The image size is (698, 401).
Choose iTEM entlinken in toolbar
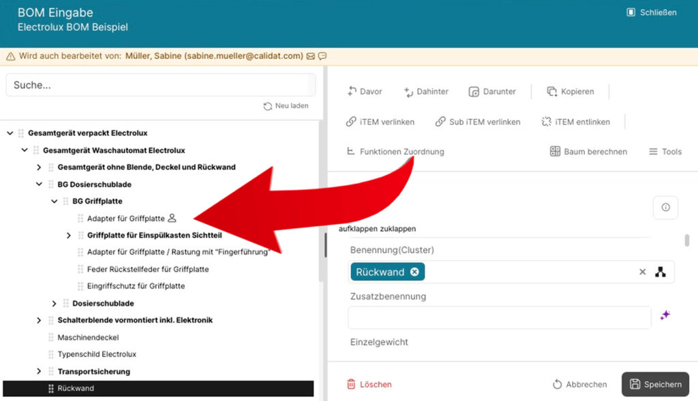575,122
